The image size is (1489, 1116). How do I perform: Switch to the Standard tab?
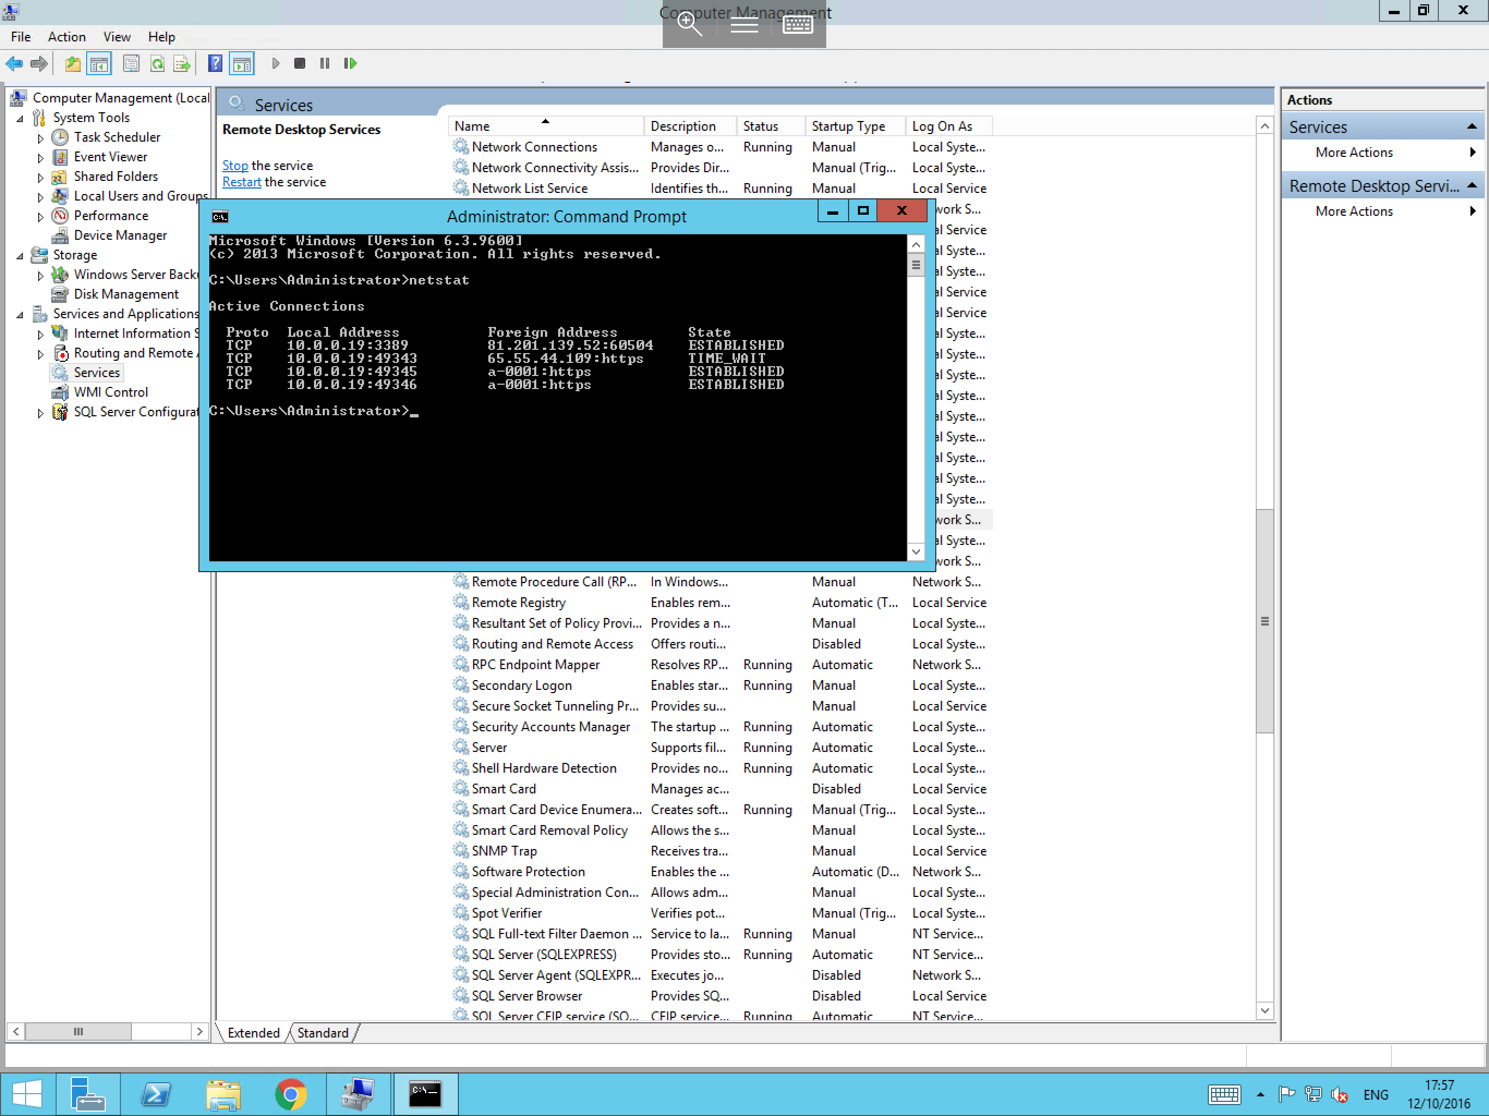[x=323, y=1033]
